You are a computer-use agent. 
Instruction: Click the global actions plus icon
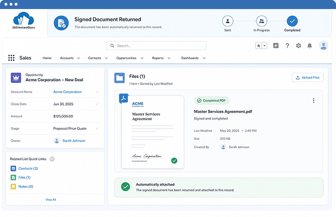[276, 46]
